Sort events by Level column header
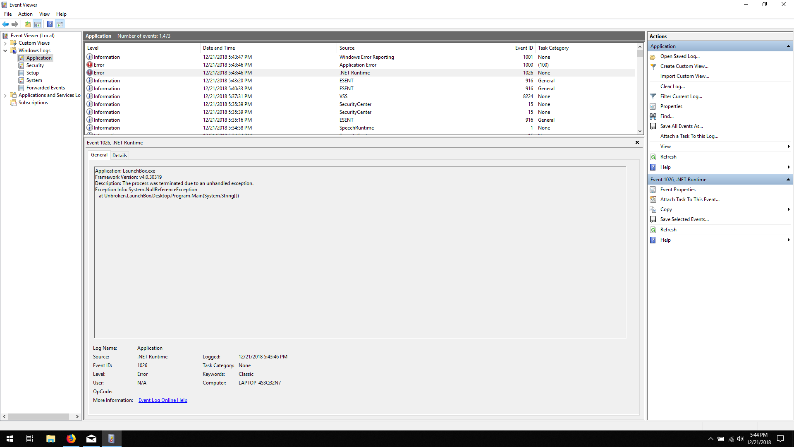 coord(143,48)
